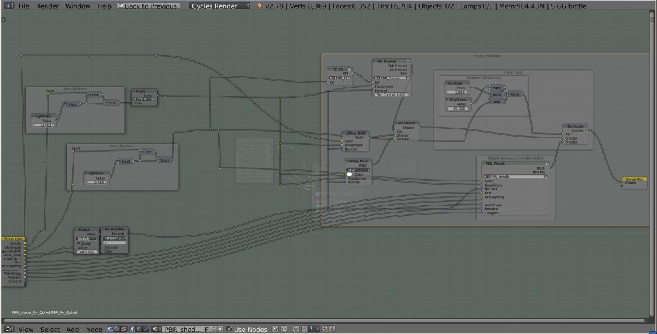Viewport: 657px width, 334px height.
Task: Click the material browse sphere icon
Action: point(157,329)
